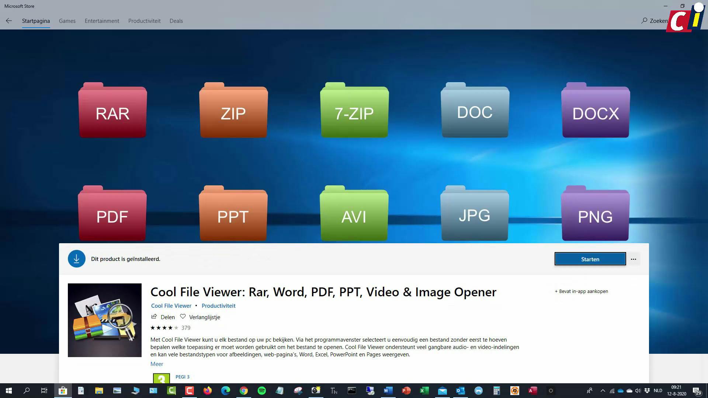Open Outlook from the taskbar
This screenshot has width=708, height=398.
460,390
